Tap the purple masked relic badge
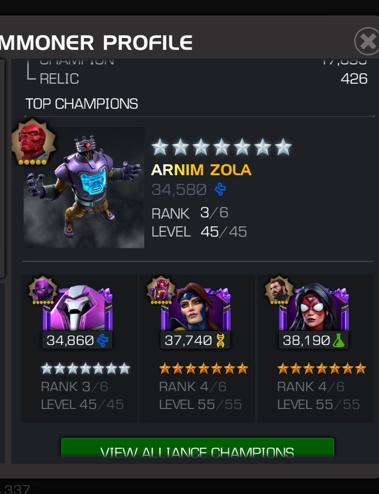This screenshot has width=379, height=494. point(43,290)
